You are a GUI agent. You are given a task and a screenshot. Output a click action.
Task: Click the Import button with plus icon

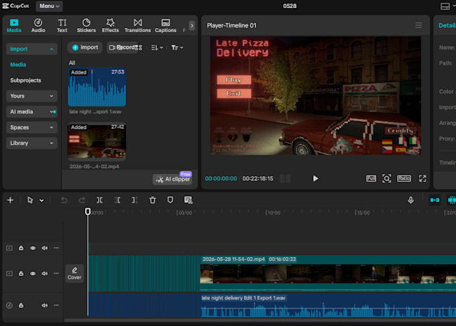[x=85, y=48]
